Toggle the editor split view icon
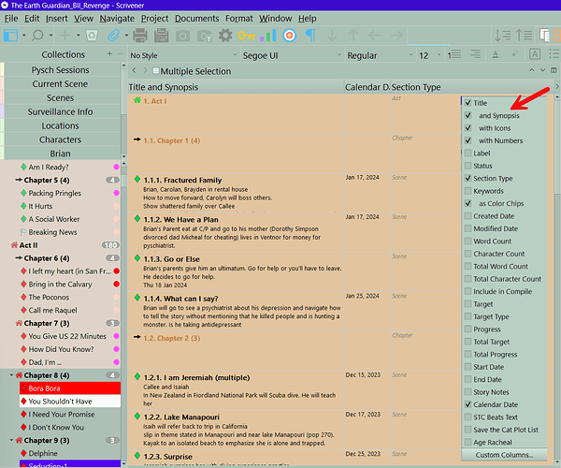The width and height of the screenshot is (561, 468). click(x=554, y=70)
